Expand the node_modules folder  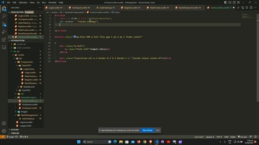pos(23,48)
